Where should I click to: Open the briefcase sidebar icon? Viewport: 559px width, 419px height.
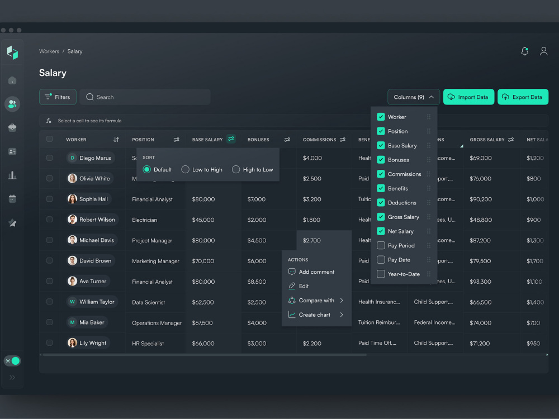coord(12,127)
